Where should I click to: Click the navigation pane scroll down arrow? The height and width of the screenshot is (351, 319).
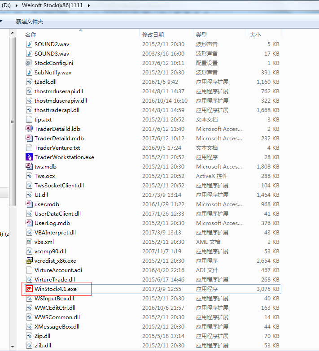(x=13, y=347)
